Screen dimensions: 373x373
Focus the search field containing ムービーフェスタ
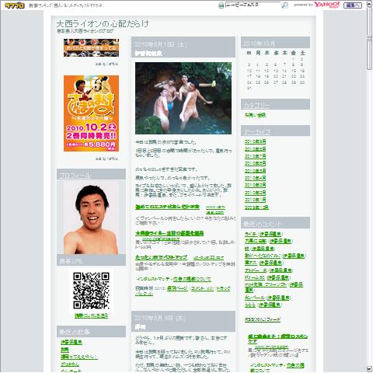(253, 5)
